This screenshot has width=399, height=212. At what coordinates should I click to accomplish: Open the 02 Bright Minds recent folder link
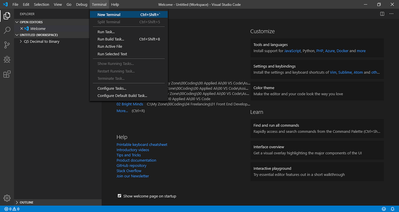coord(130,104)
